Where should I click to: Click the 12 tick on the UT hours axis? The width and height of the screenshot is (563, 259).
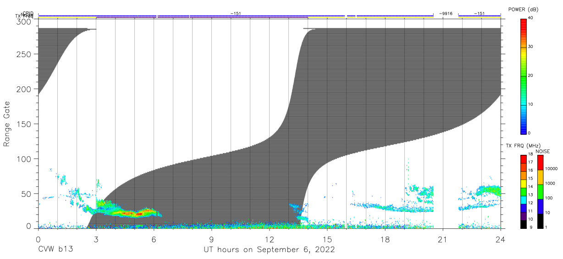pos(269,239)
